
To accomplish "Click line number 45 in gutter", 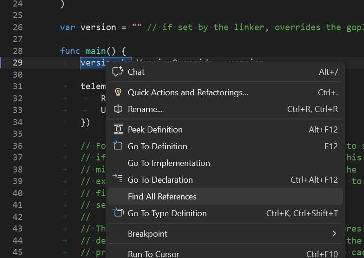I will click(18, 252).
